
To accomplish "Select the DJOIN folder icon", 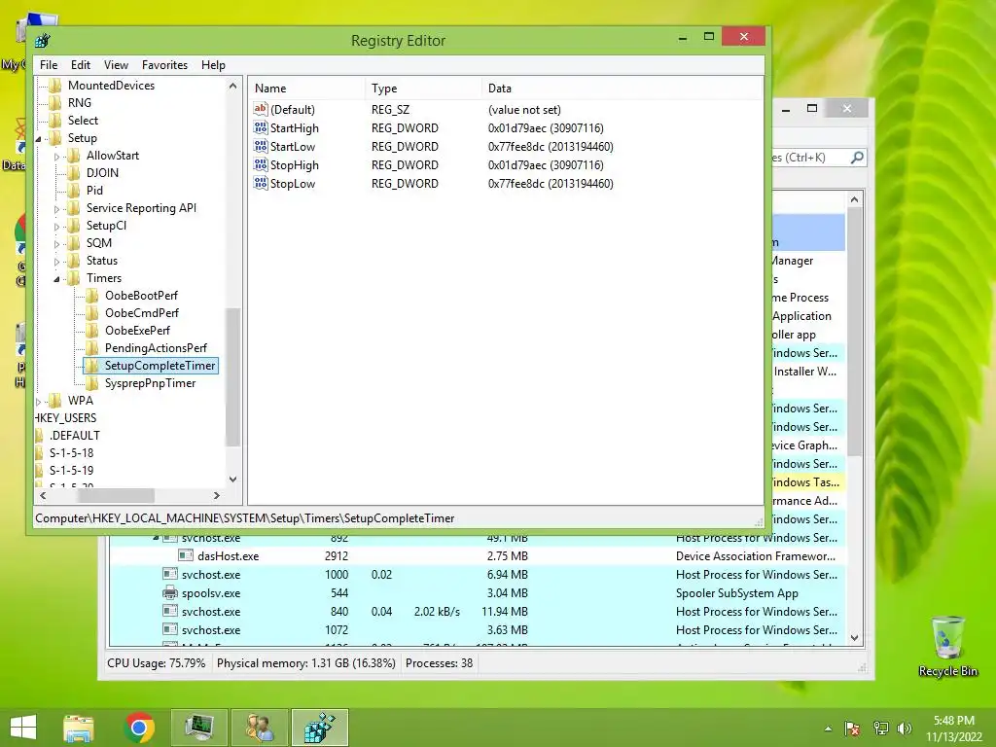I will [74, 173].
